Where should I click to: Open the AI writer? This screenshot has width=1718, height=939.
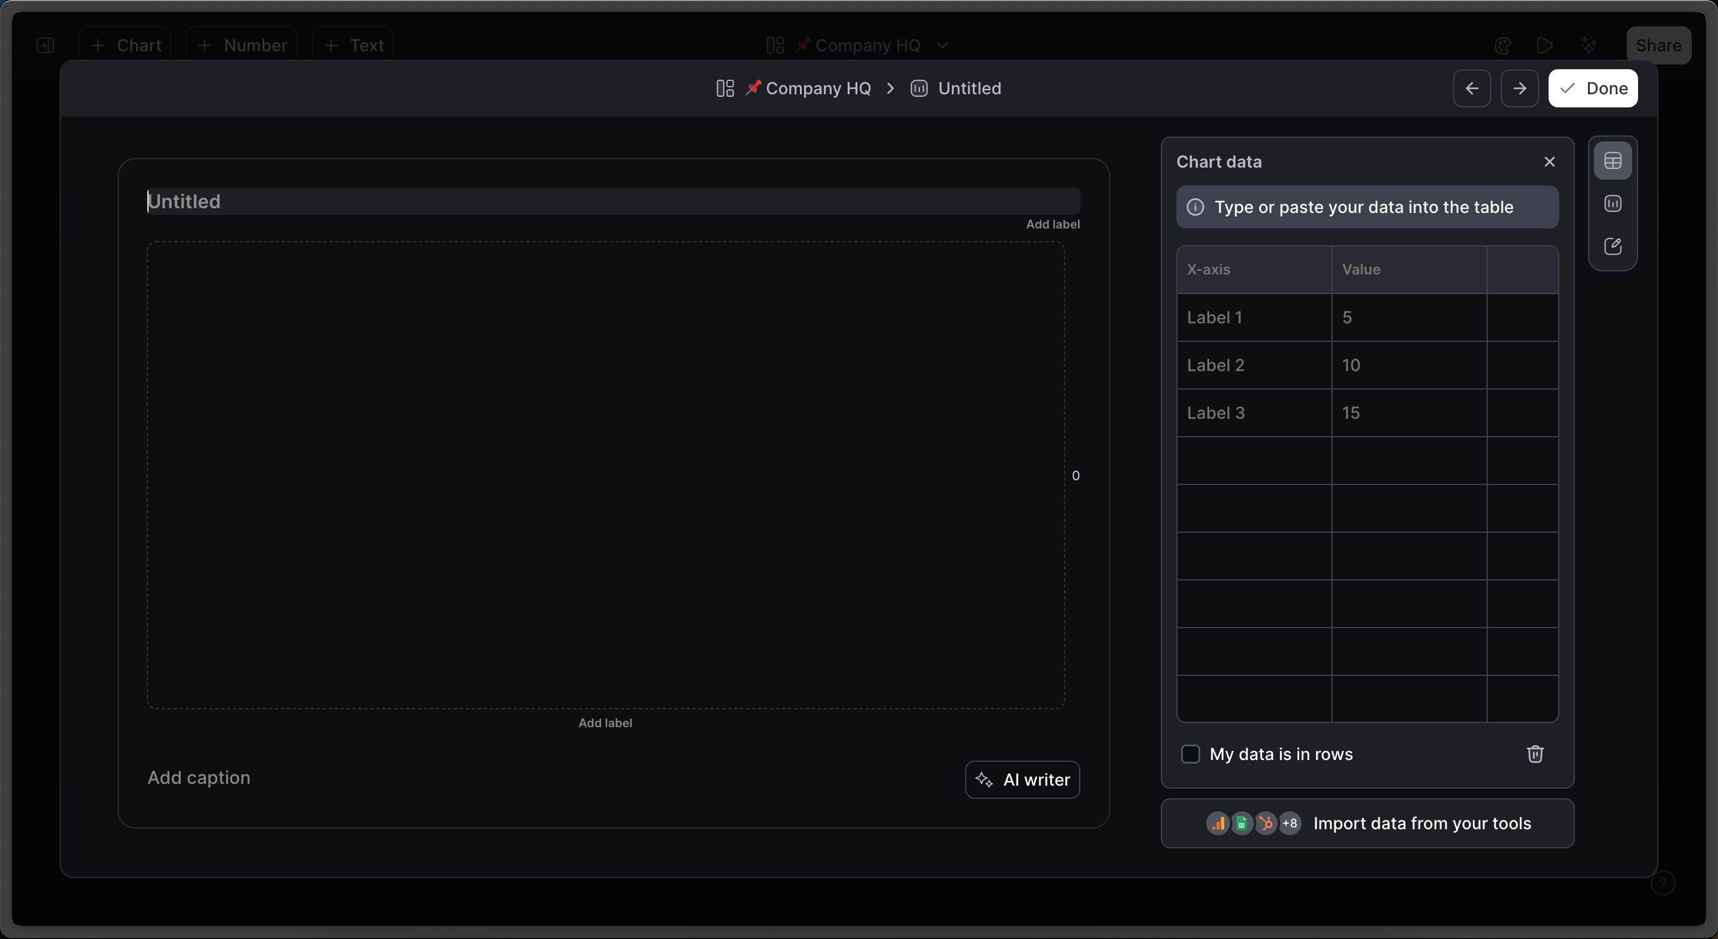[x=1022, y=780]
